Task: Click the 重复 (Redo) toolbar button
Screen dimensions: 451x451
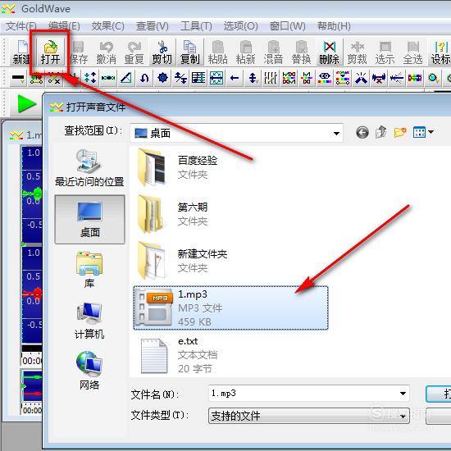Action: (134, 52)
